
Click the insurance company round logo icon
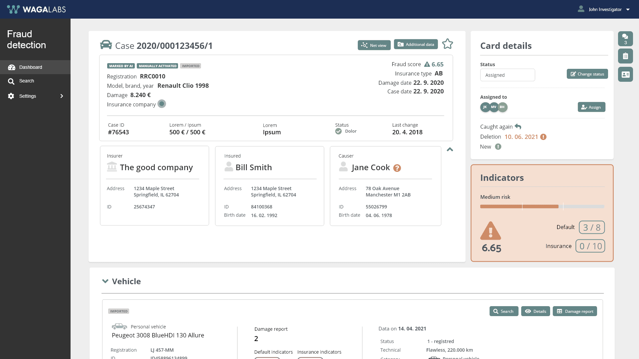click(162, 104)
